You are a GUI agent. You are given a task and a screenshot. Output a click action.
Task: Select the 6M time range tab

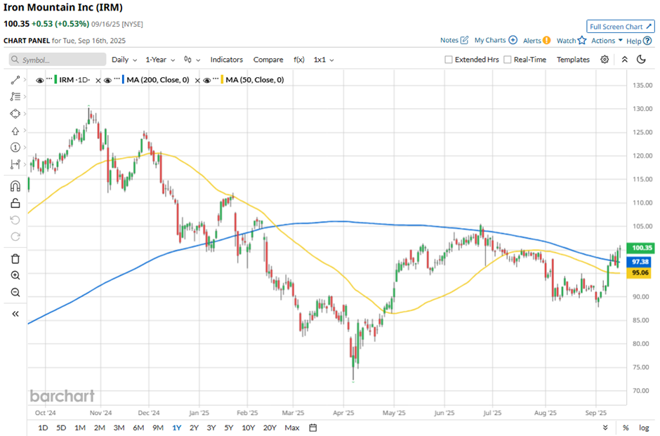click(x=138, y=428)
